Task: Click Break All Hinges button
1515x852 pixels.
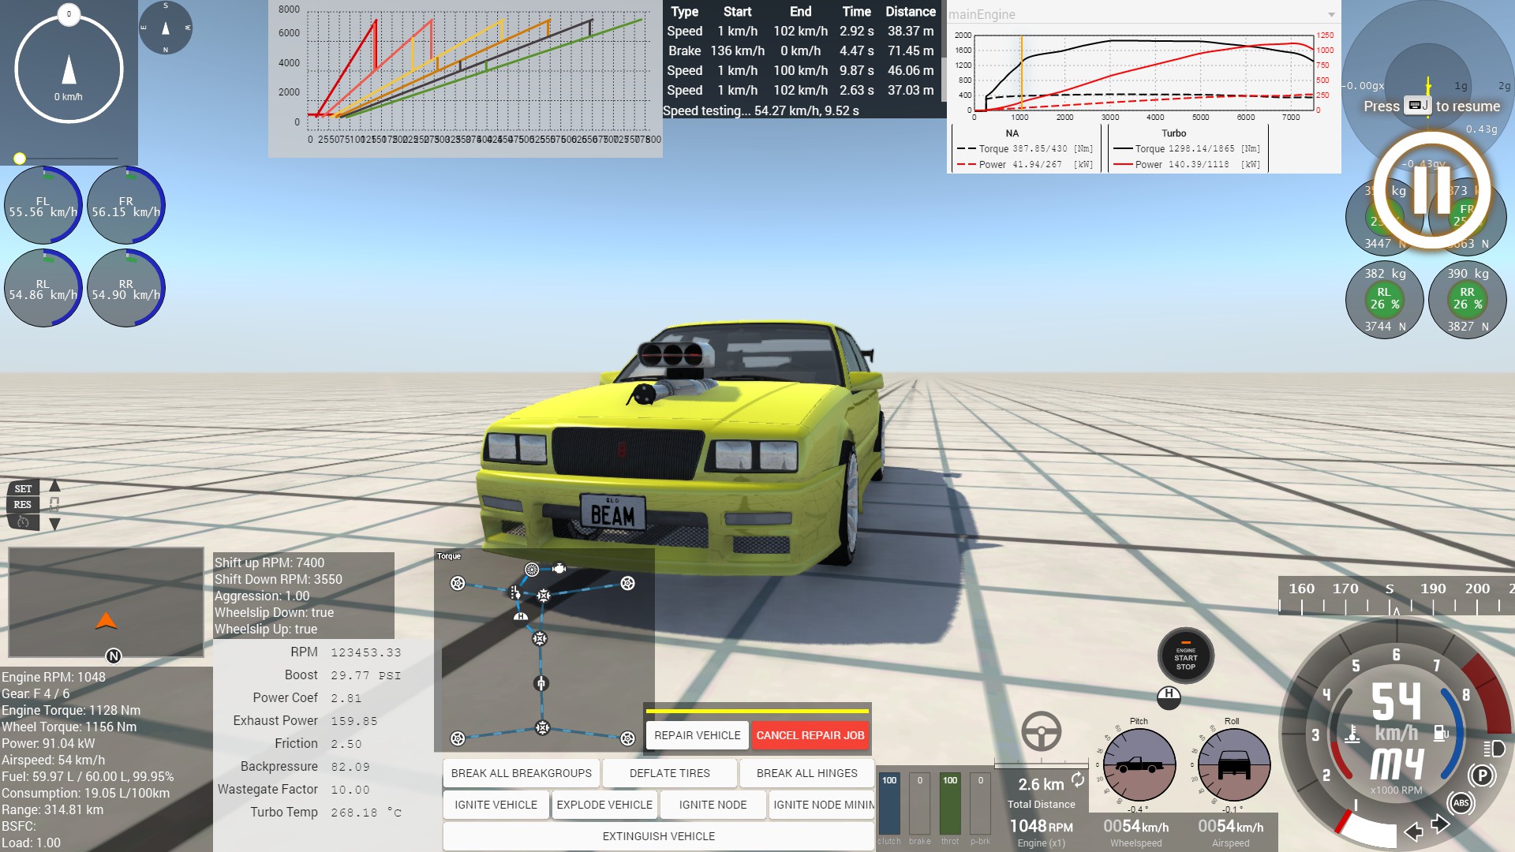Action: 807,773
